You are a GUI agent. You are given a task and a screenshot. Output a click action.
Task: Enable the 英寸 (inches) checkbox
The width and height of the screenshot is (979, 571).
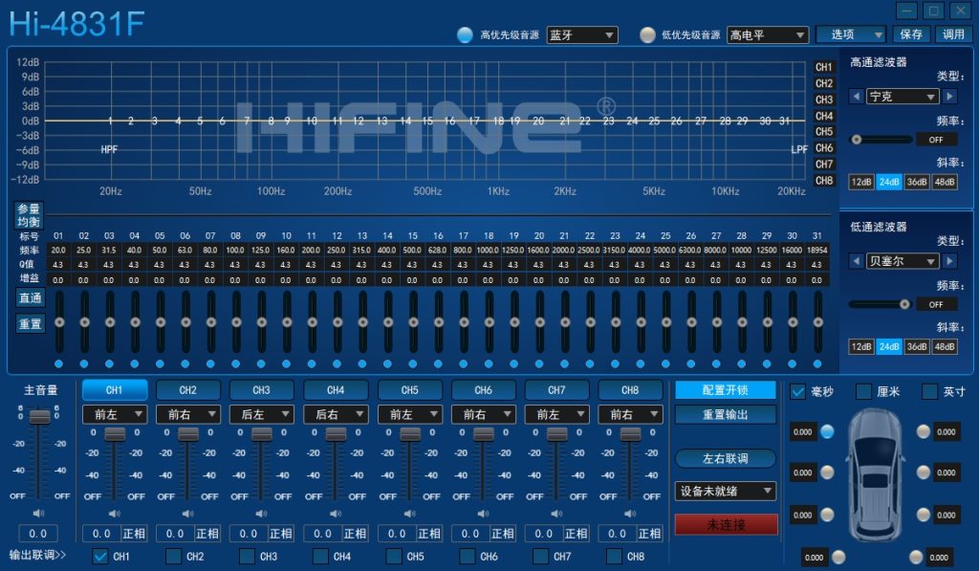tap(929, 392)
